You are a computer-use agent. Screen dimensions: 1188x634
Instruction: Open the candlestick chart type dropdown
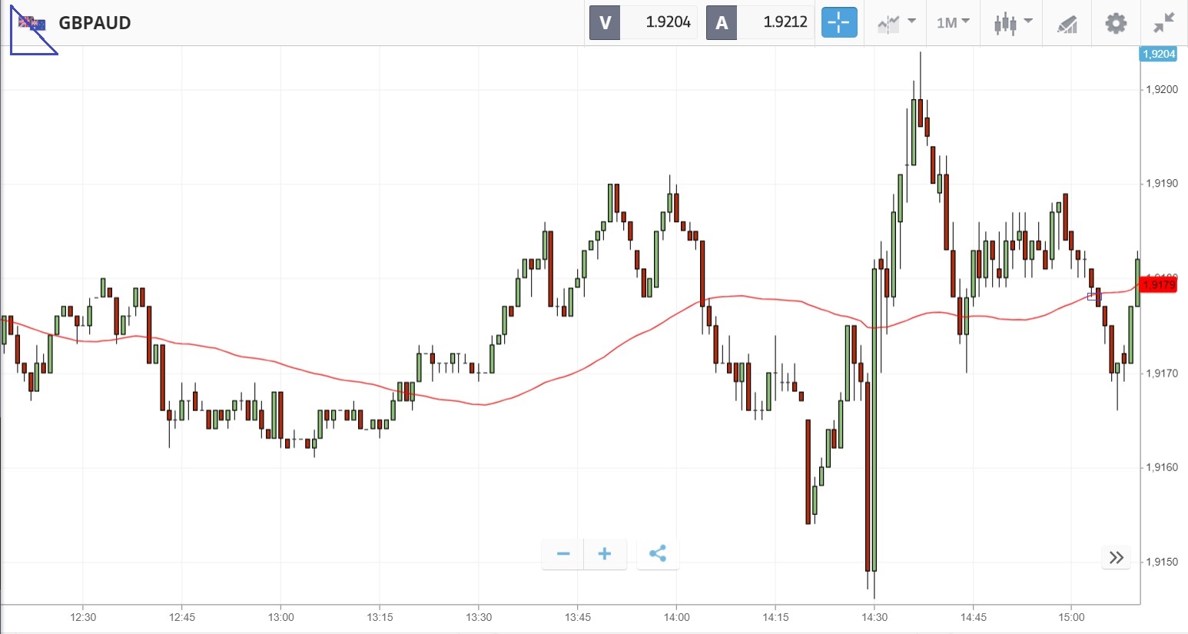tap(1012, 23)
